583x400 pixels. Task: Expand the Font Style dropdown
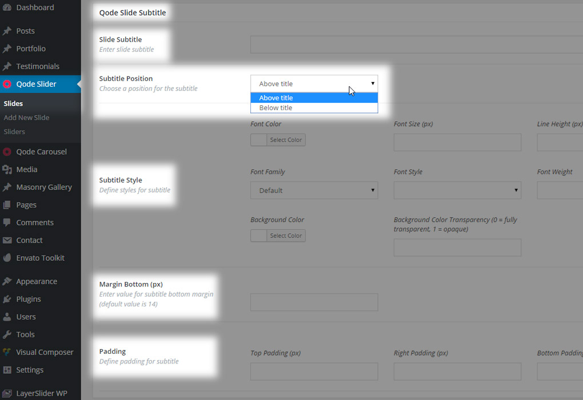point(457,191)
